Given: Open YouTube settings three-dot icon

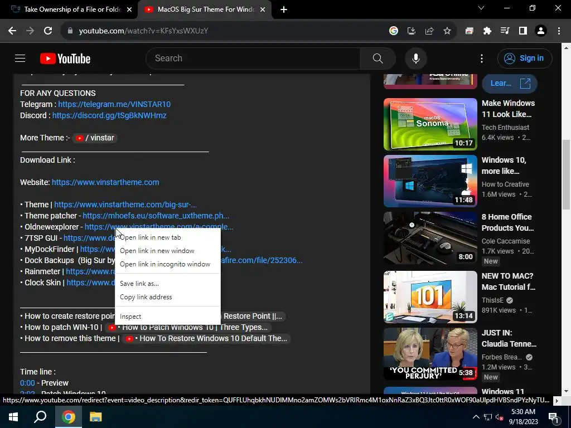Looking at the screenshot, I should click(481, 58).
